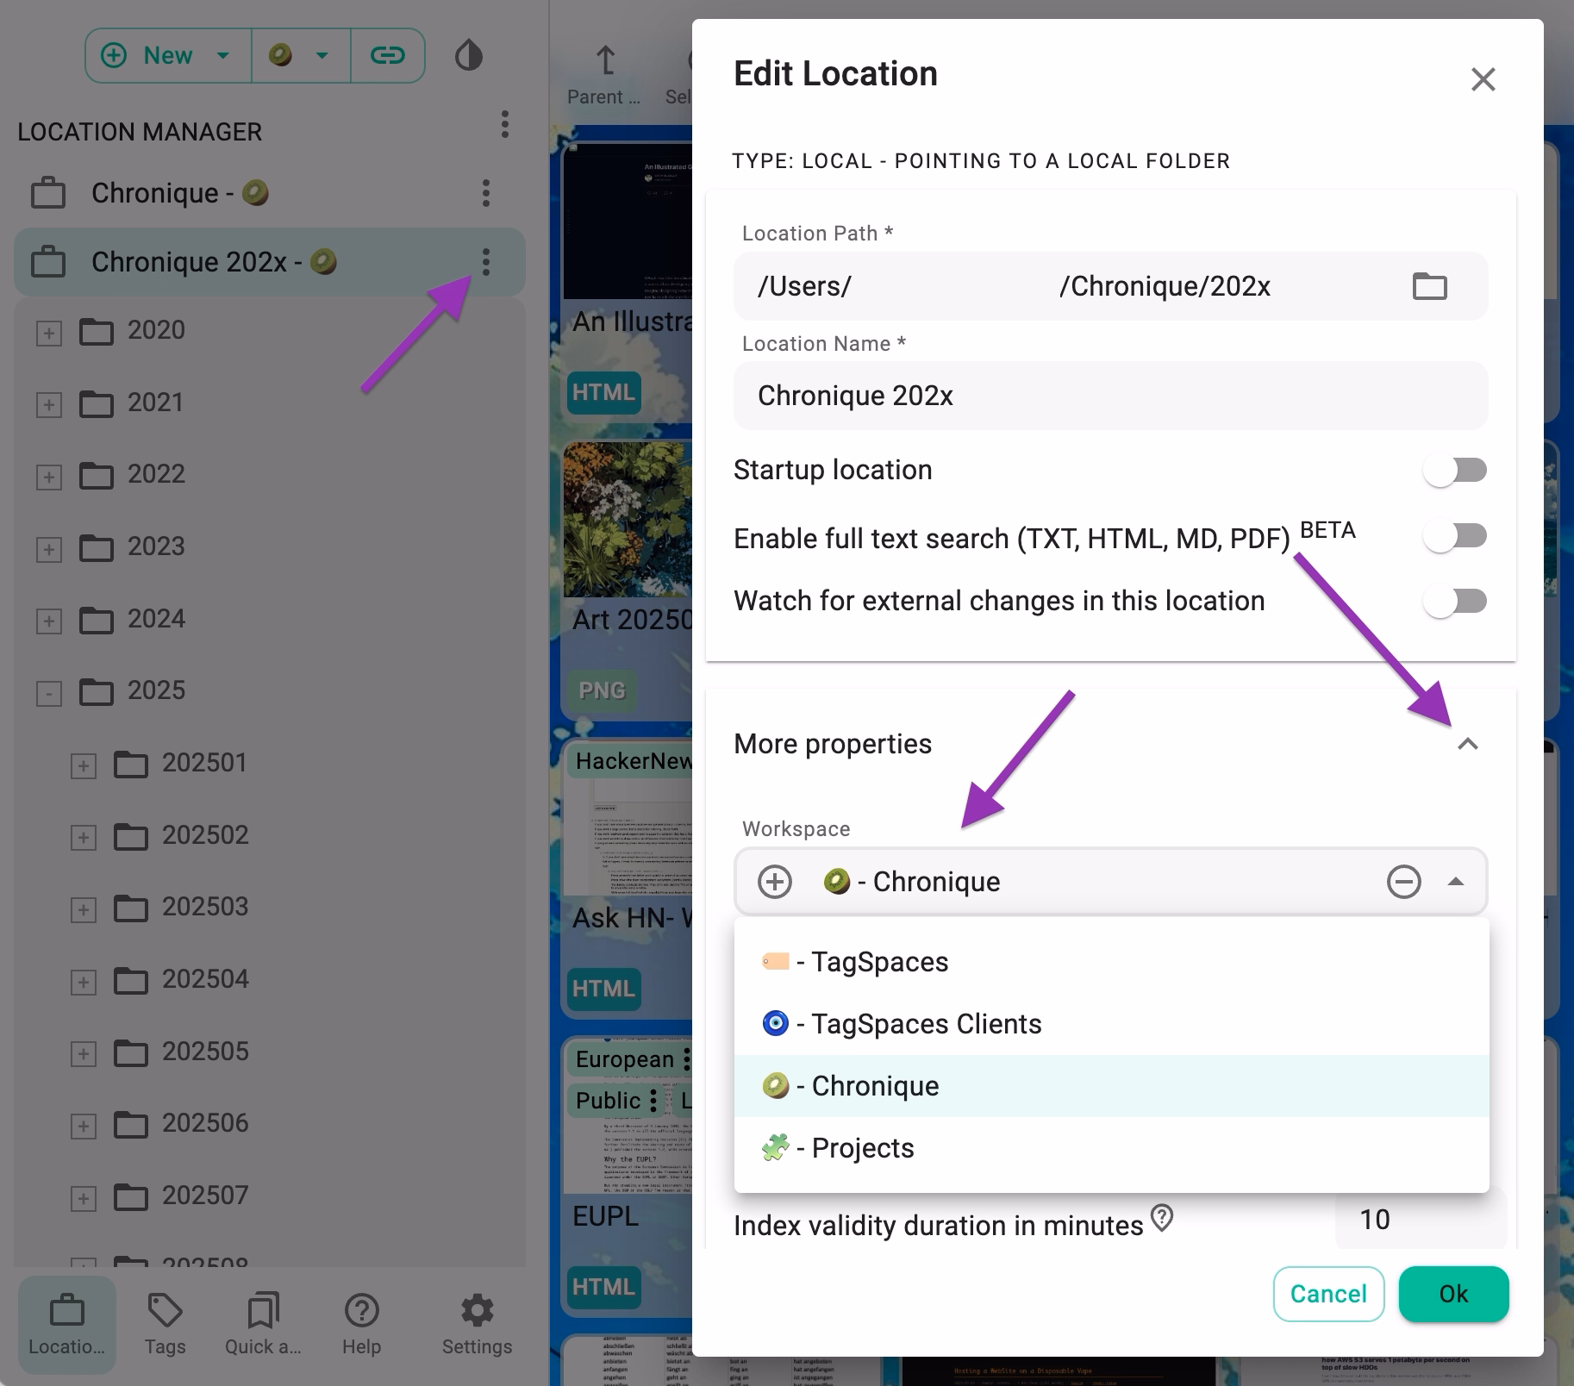Enable the Startup location toggle
1574x1386 pixels.
coord(1456,470)
